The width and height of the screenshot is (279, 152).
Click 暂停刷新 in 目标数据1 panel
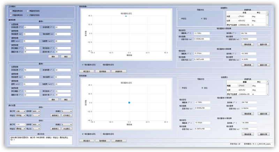(103, 71)
